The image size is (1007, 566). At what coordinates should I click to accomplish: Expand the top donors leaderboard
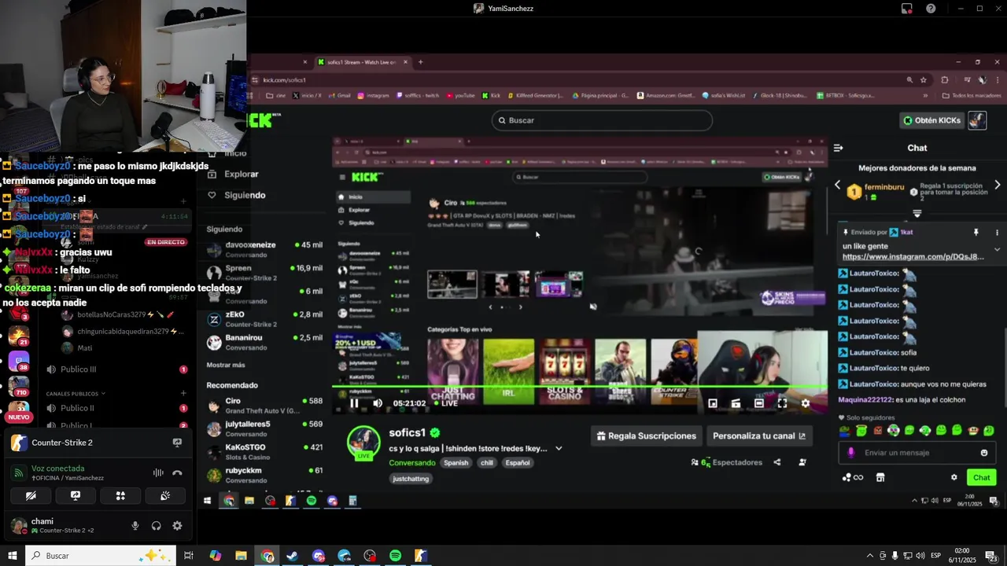tap(917, 214)
